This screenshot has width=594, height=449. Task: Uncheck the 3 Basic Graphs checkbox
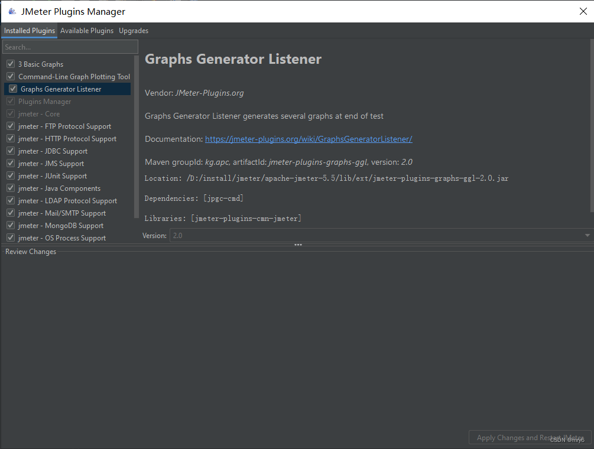[x=11, y=64]
